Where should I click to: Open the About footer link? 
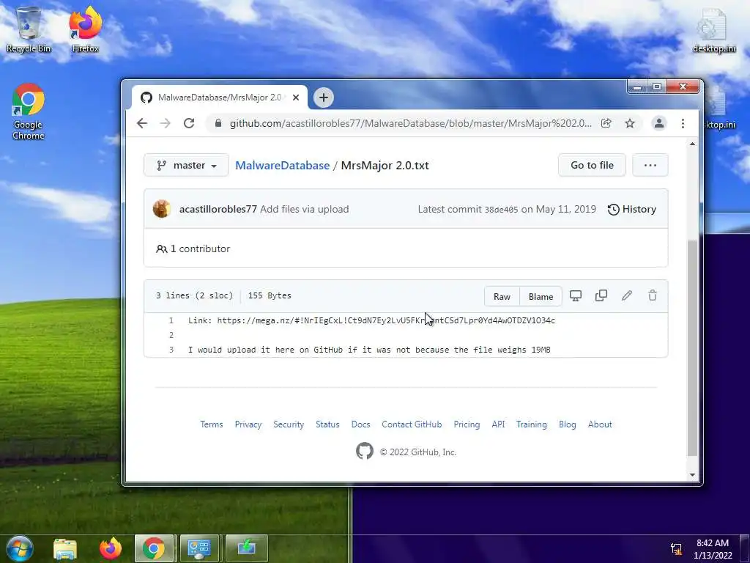599,424
